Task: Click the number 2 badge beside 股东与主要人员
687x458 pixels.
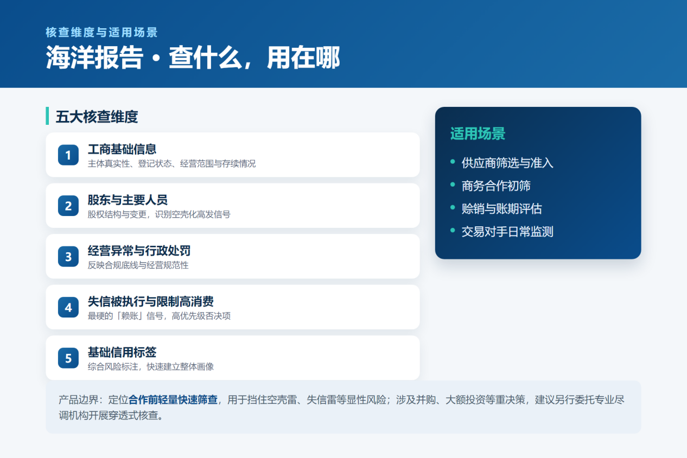Action: [x=68, y=206]
